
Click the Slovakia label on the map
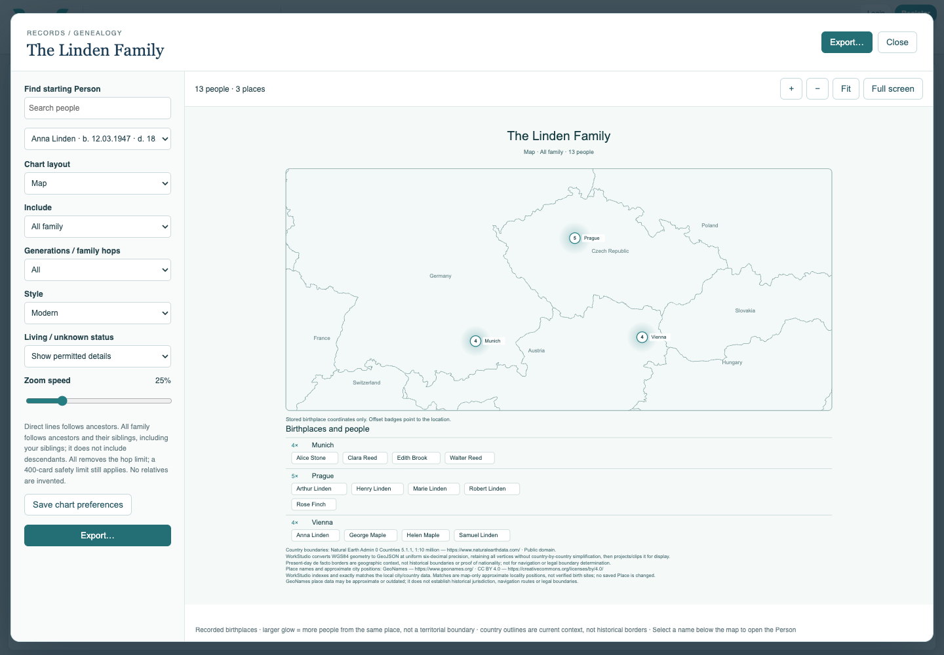tap(745, 310)
